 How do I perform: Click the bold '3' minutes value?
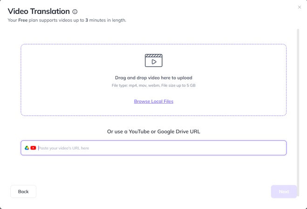coord(87,20)
